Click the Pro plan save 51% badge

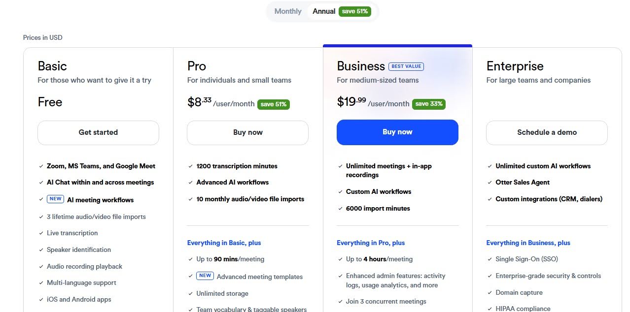pyautogui.click(x=274, y=104)
